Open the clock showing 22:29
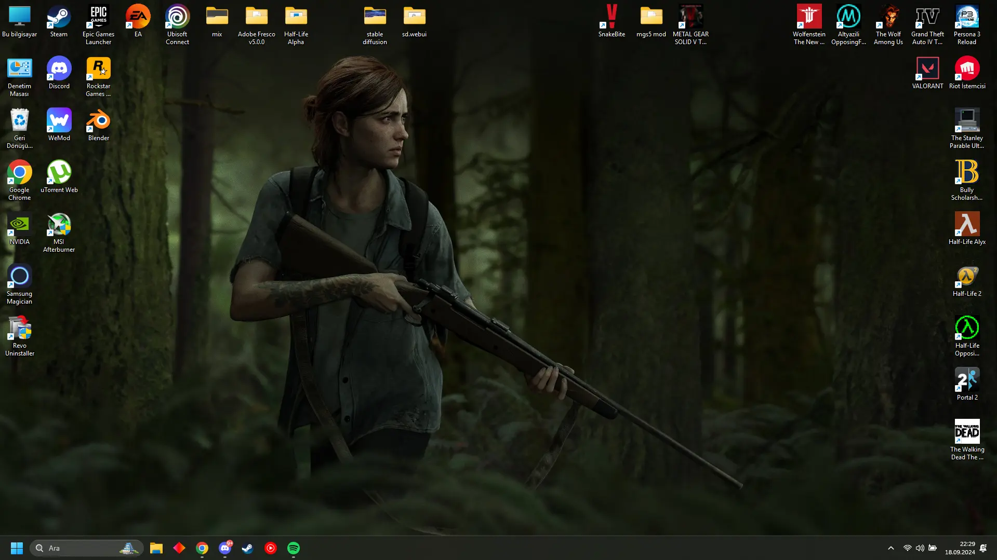997x560 pixels. [x=960, y=548]
